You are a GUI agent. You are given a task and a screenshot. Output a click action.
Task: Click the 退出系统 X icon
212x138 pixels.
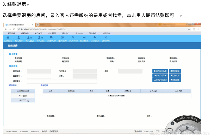106,39
